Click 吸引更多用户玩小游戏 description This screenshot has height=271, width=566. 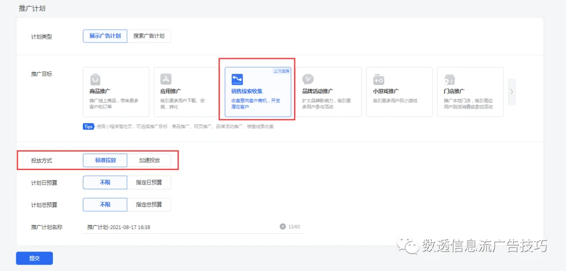coord(395,101)
